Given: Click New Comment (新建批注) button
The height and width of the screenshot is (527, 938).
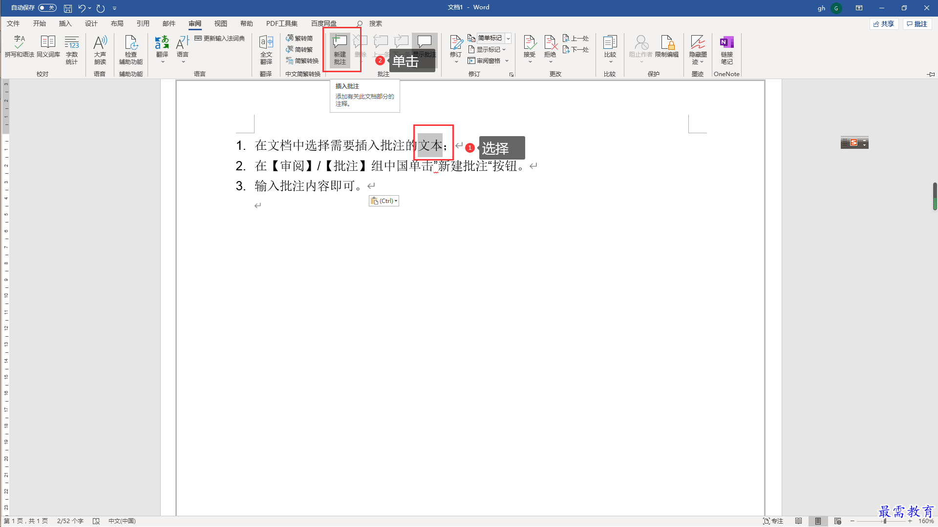Looking at the screenshot, I should tap(340, 50).
